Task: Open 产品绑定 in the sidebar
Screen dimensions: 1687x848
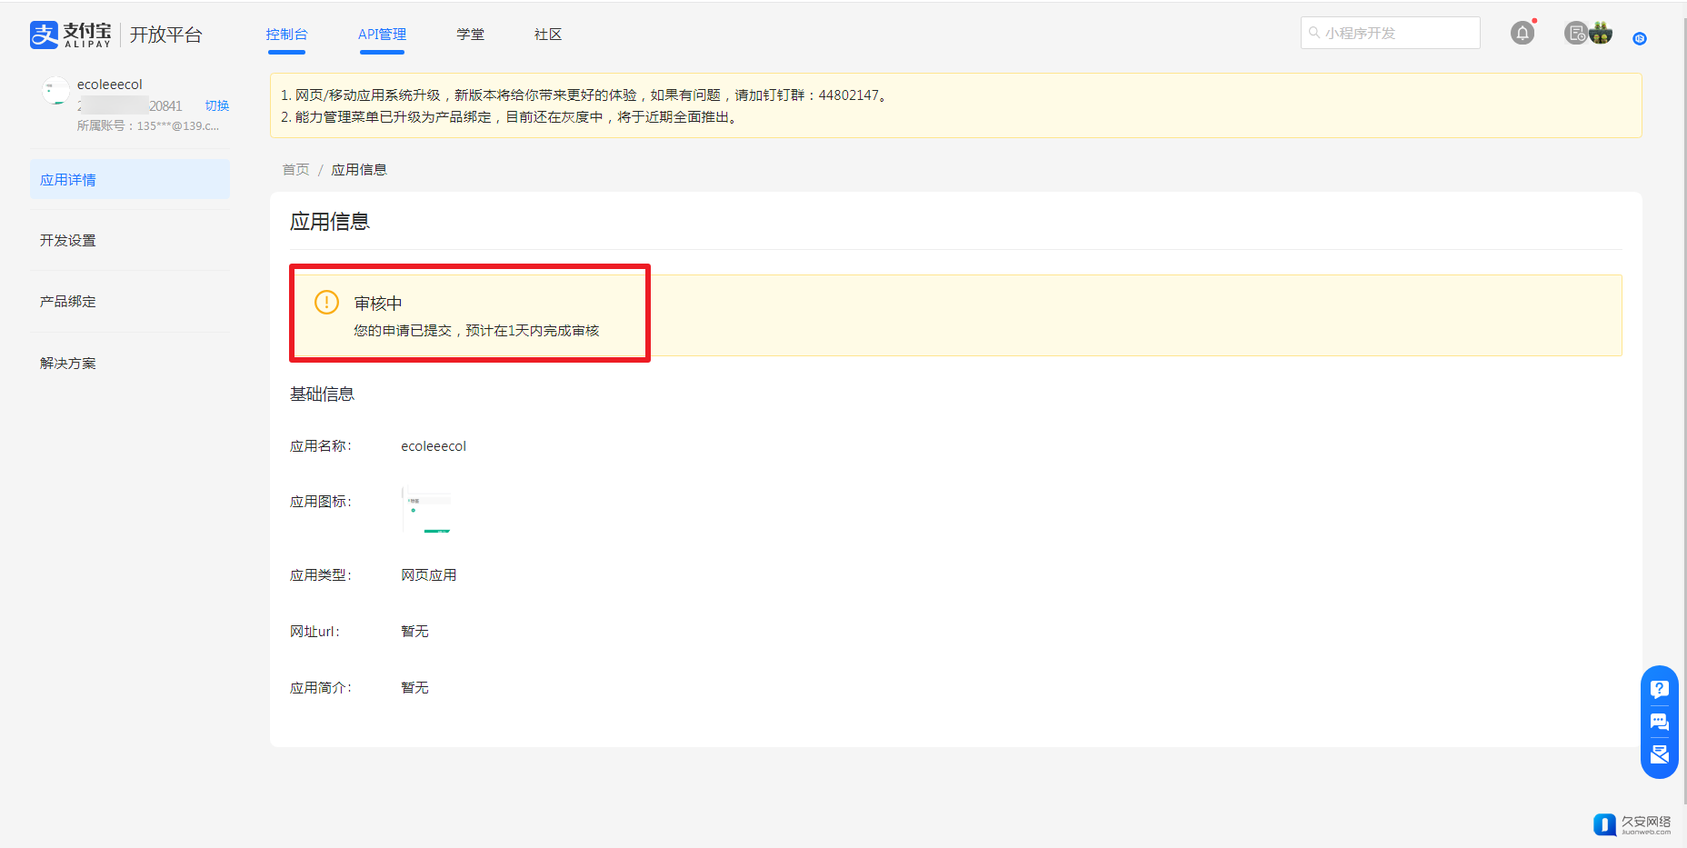Action: pyautogui.click(x=68, y=302)
